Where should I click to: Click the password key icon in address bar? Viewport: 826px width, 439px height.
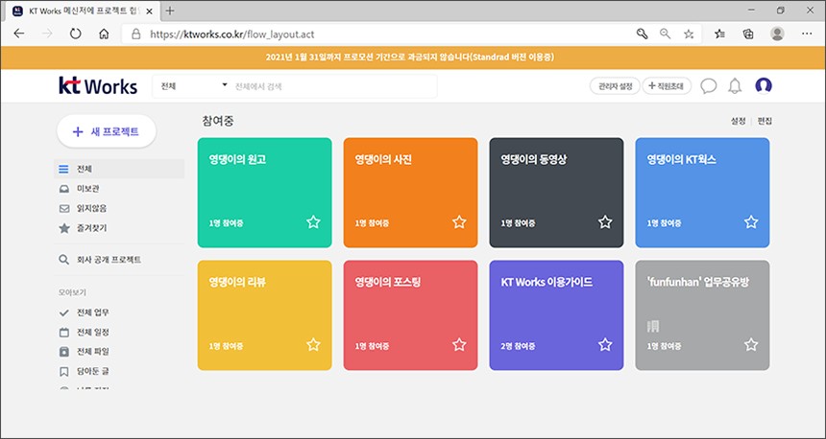[x=642, y=35]
